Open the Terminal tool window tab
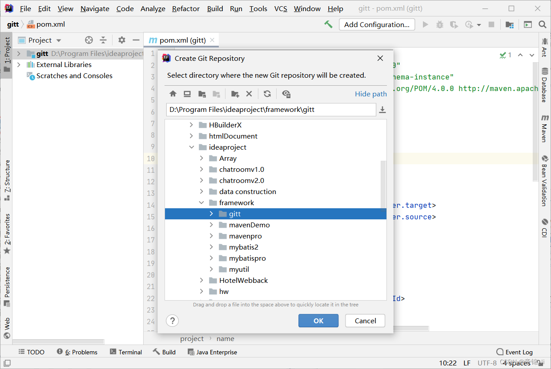The height and width of the screenshot is (369, 551). 126,352
